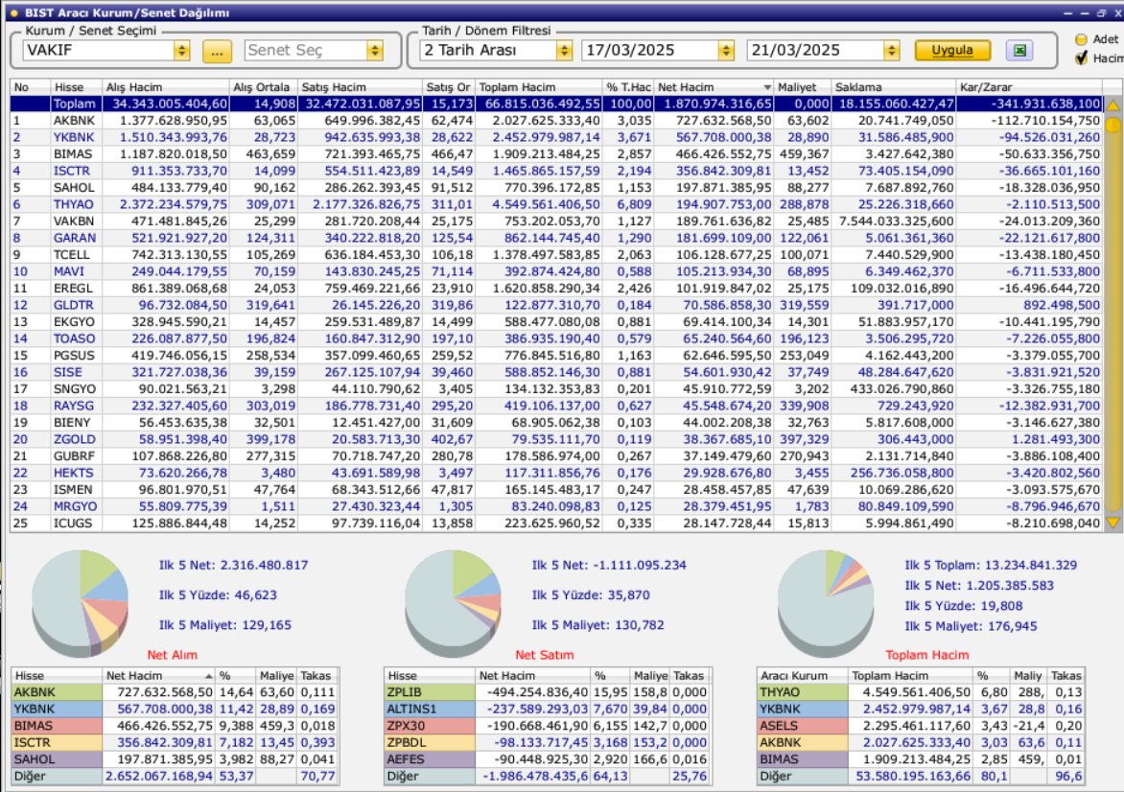The image size is (1124, 792).
Task: Open start date 17/03/2025 picker
Action: tap(725, 50)
